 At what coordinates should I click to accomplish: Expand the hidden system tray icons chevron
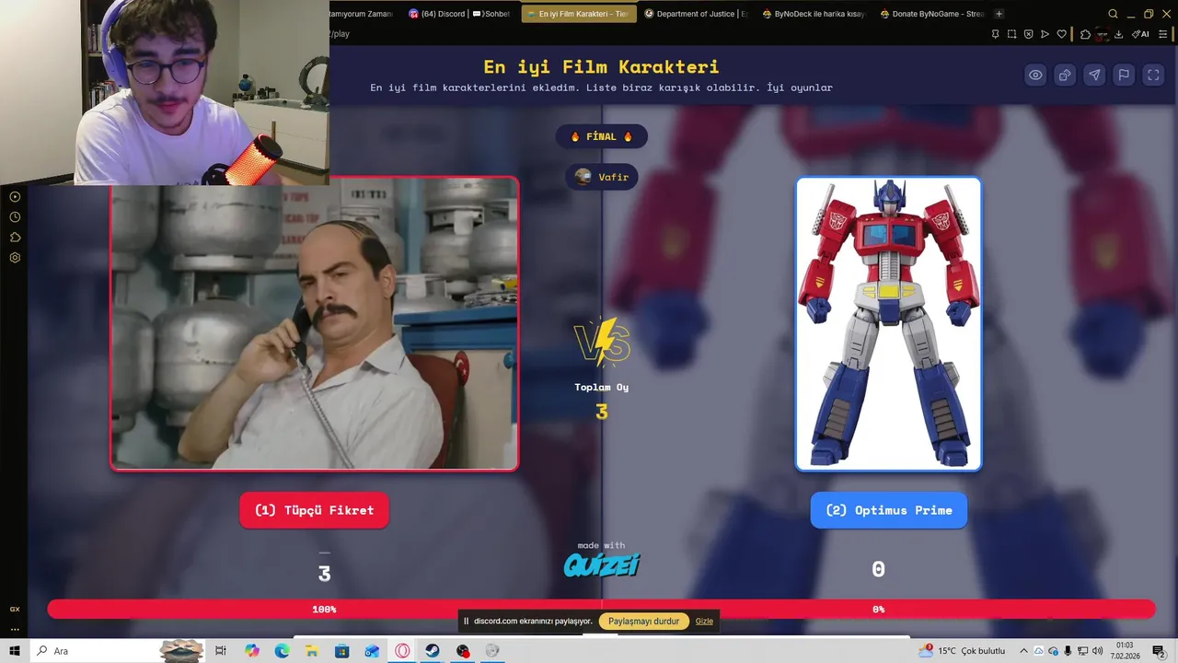pos(1023,651)
